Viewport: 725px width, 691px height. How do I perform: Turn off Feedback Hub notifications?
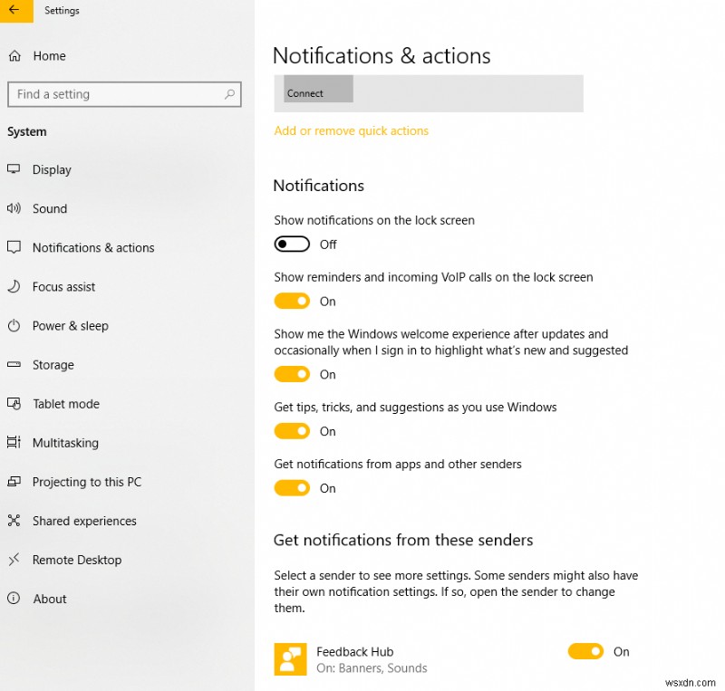click(x=585, y=651)
